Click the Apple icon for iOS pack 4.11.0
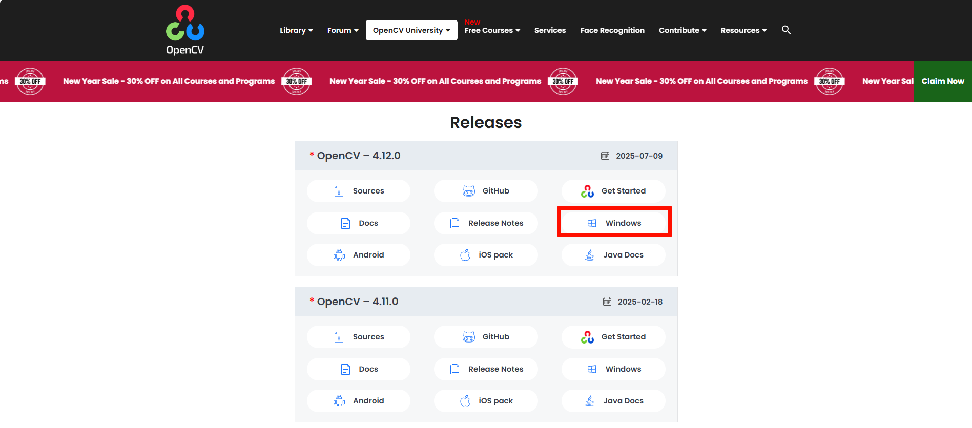 point(465,401)
